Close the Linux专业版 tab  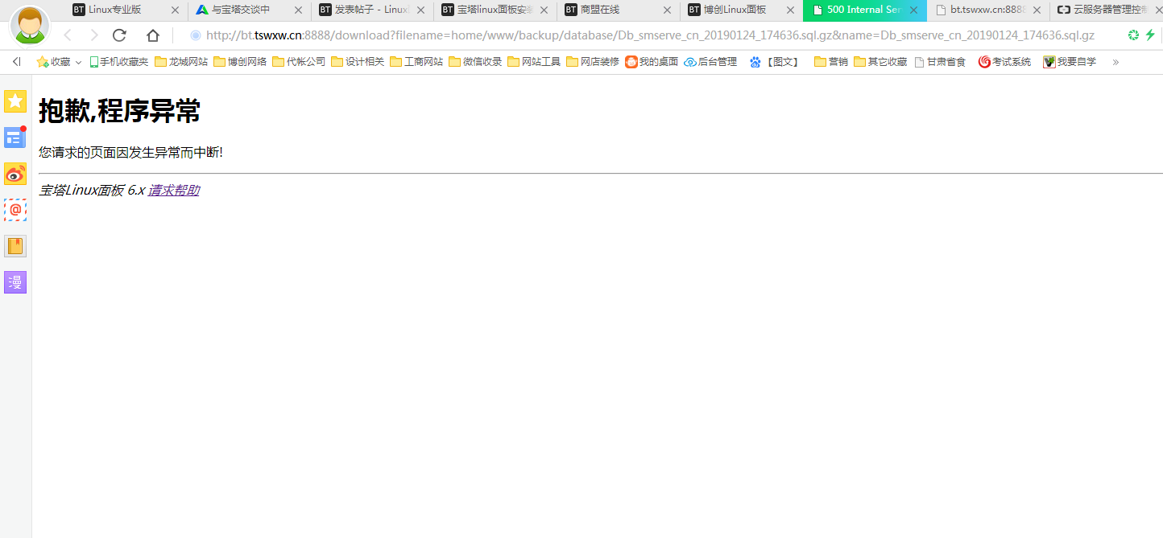175,10
